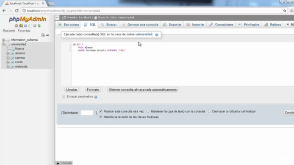Click Obtener consulta almacenada automáticamente

click(x=143, y=90)
